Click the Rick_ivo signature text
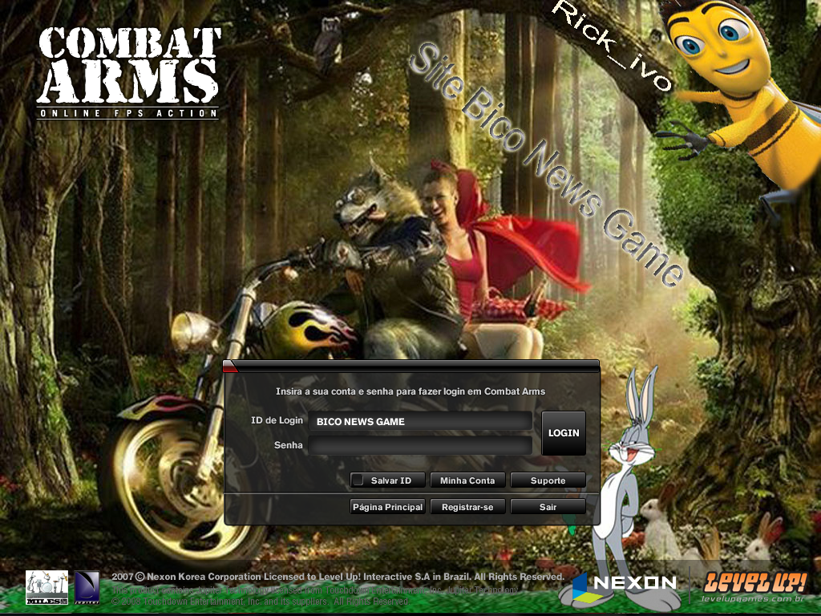The height and width of the screenshot is (616, 821). [x=614, y=44]
